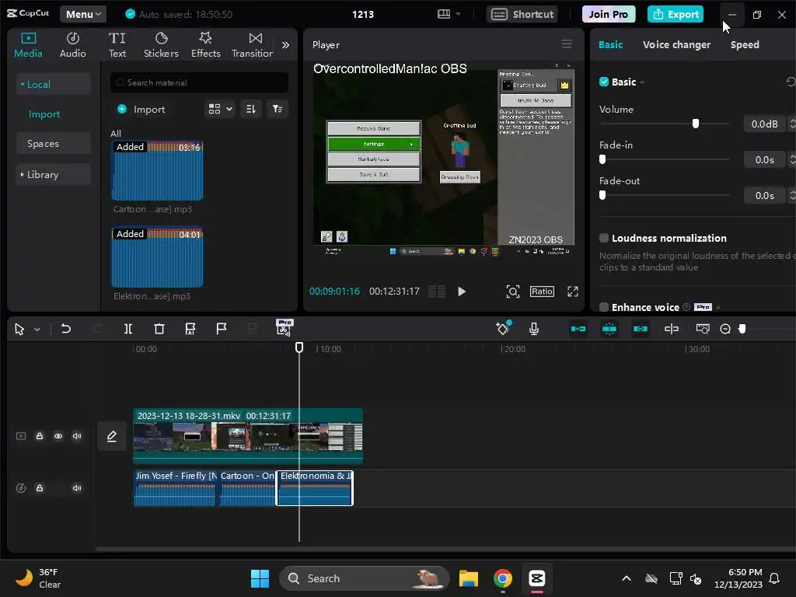Mute the audio track

77,488
